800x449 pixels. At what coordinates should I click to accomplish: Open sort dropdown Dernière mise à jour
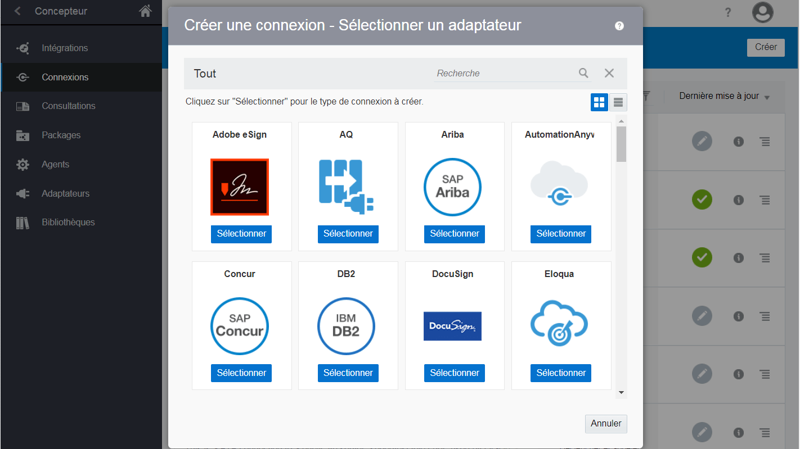coord(724,96)
